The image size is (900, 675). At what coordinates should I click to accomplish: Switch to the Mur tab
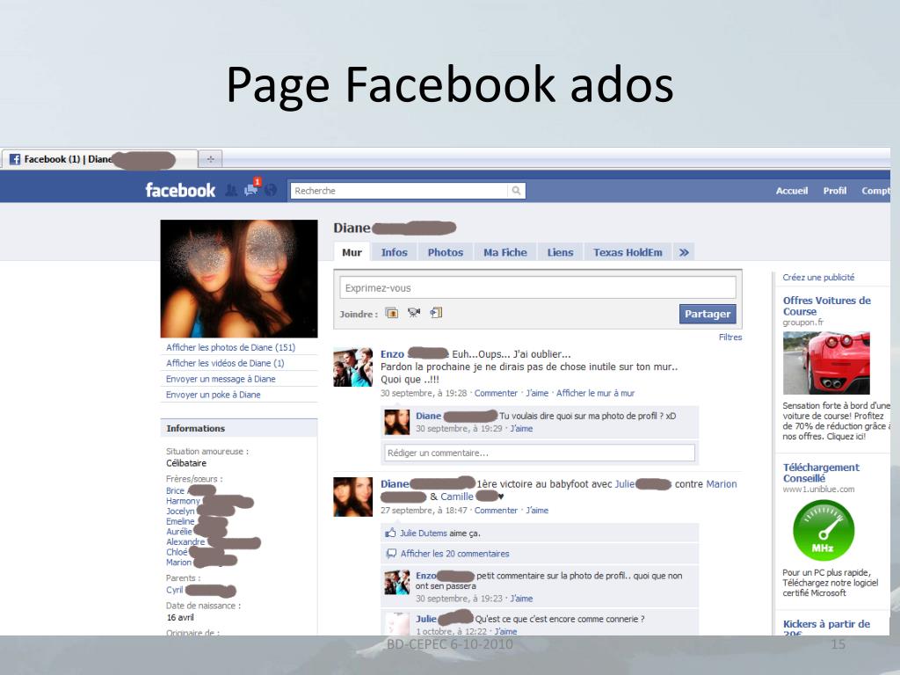tap(352, 252)
